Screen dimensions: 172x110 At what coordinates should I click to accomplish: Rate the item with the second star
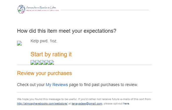click(x=38, y=62)
